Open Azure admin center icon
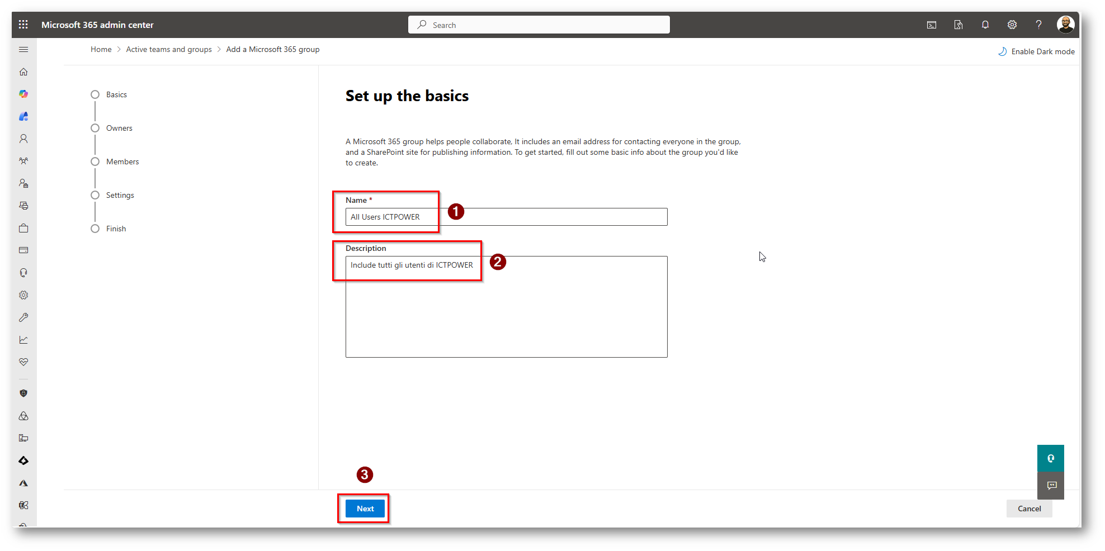1105x551 pixels. pos(23,483)
